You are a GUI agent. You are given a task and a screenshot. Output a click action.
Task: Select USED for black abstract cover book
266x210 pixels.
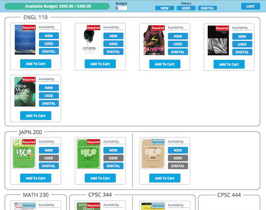(242, 44)
